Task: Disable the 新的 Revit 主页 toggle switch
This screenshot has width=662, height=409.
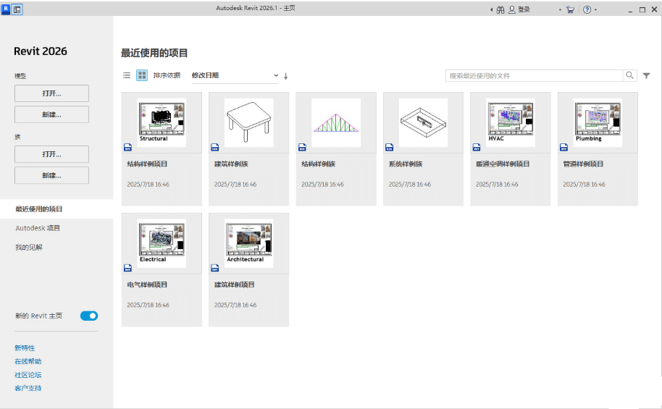Action: 89,316
